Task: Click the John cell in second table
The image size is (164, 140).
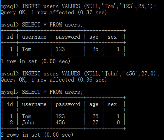Action: (x=28, y=123)
